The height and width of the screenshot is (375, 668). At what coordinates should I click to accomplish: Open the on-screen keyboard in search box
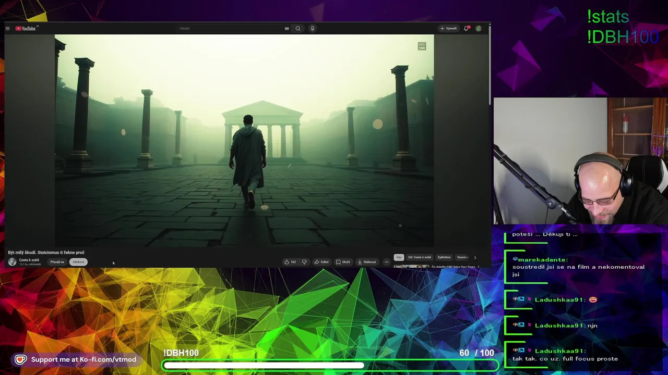(x=287, y=29)
